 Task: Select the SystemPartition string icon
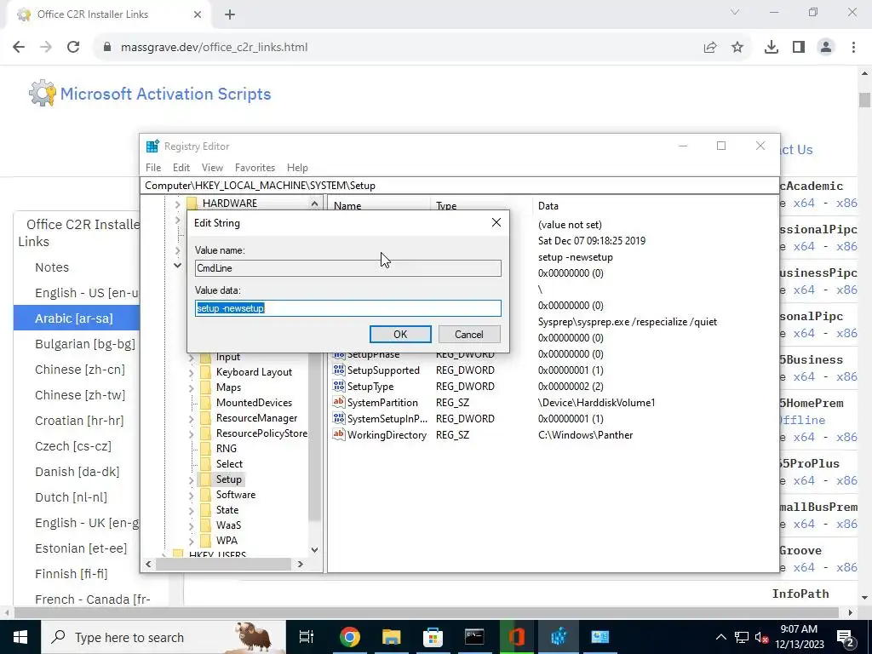point(339,402)
